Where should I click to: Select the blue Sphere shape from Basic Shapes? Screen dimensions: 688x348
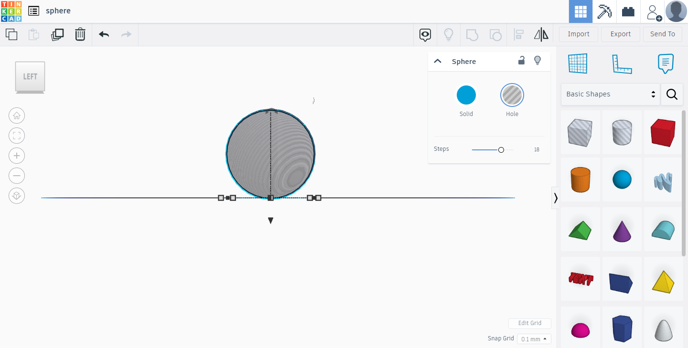[622, 179]
